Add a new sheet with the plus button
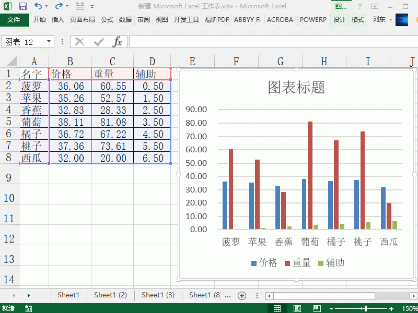Image resolution: width=418 pixels, height=313 pixels. pos(241,295)
